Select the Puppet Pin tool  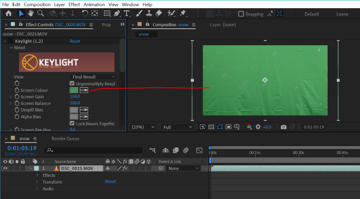pos(183,13)
